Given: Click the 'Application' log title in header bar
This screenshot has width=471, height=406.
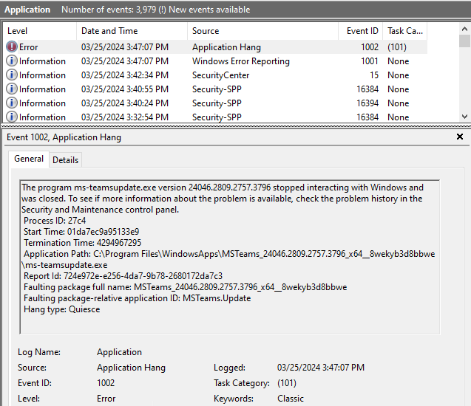Looking at the screenshot, I should click(x=27, y=10).
